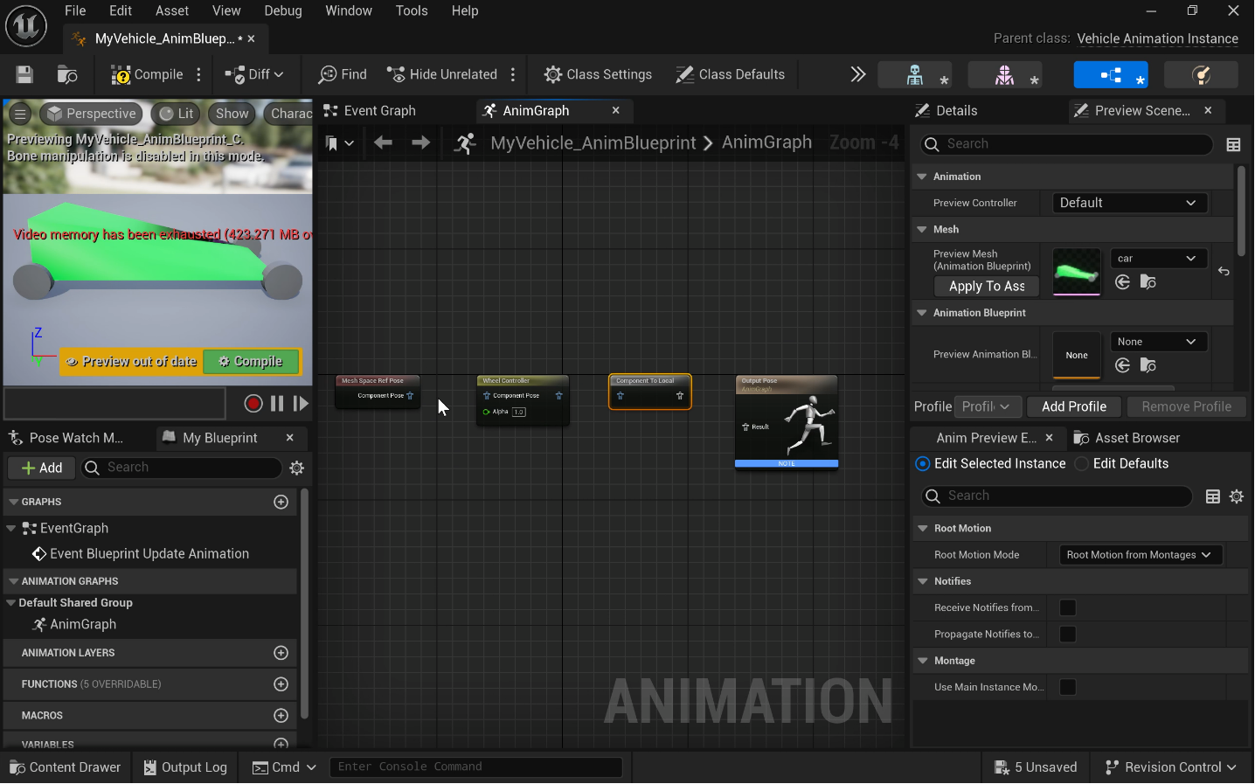Browse to asset in Content Browser icon
1255x784 pixels.
tap(67, 75)
